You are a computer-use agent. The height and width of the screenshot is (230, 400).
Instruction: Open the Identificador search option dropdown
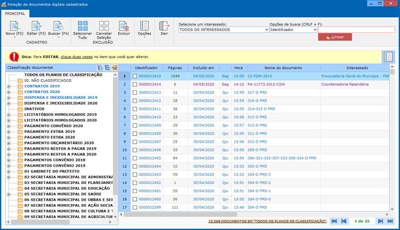pyautogui.click(x=293, y=30)
